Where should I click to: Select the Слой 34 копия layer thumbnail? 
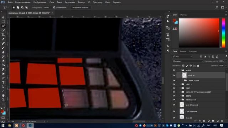(182, 111)
